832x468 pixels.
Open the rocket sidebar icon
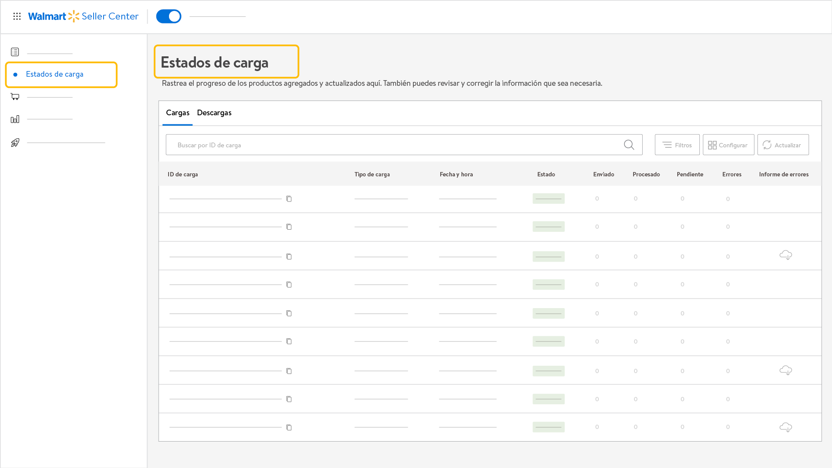tap(15, 143)
